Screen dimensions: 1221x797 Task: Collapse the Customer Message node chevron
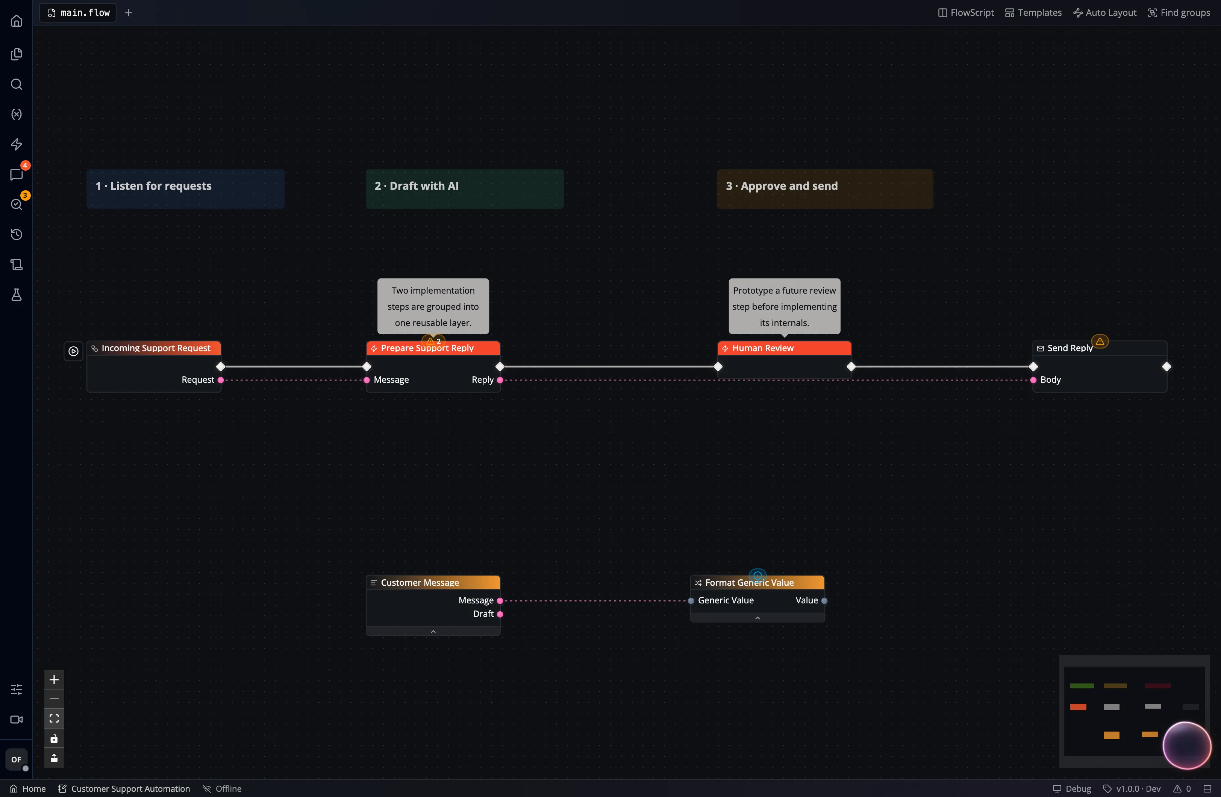(433, 632)
